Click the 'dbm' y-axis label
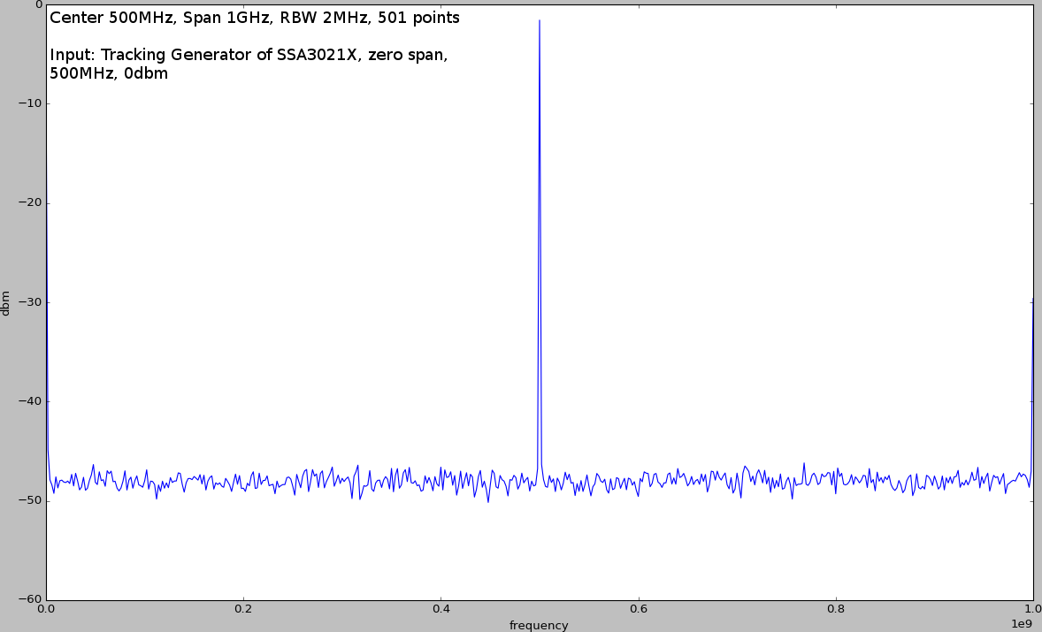The image size is (1042, 632). coord(5,303)
